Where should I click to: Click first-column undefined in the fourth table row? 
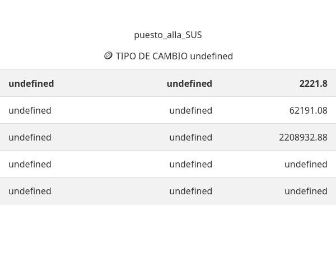30,164
